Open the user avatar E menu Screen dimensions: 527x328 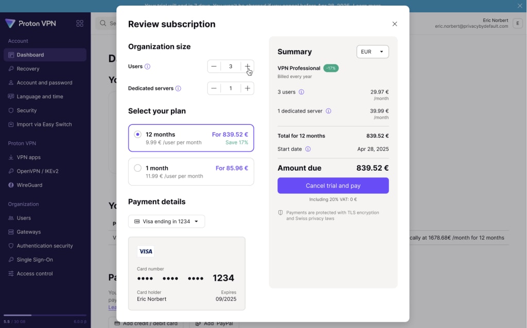[518, 23]
